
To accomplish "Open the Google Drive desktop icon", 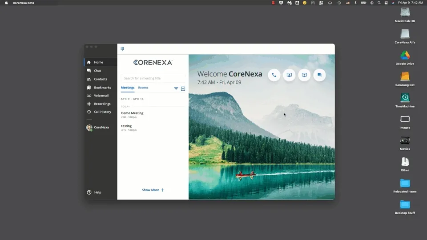I will pos(404,56).
